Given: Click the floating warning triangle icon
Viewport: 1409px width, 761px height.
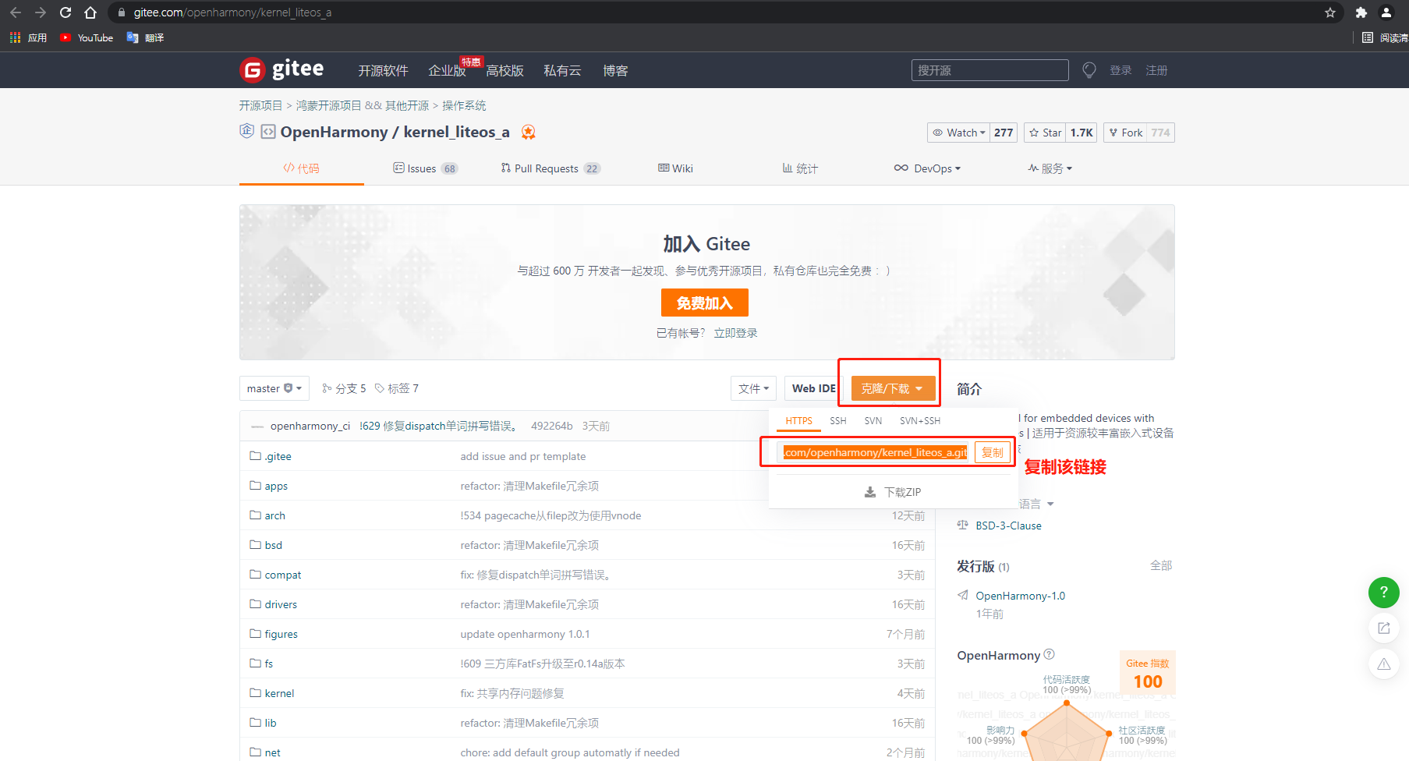Looking at the screenshot, I should point(1384,664).
